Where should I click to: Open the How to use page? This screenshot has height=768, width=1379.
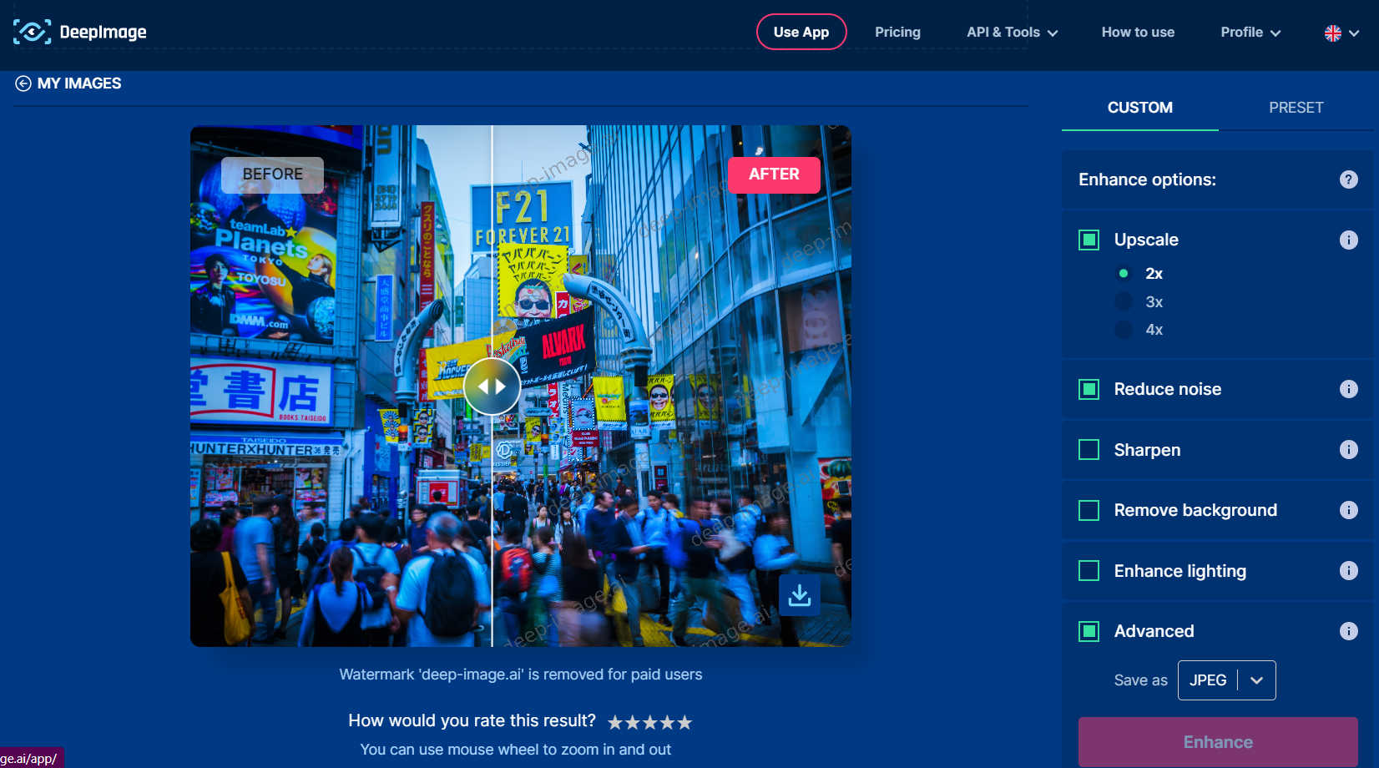click(1138, 33)
